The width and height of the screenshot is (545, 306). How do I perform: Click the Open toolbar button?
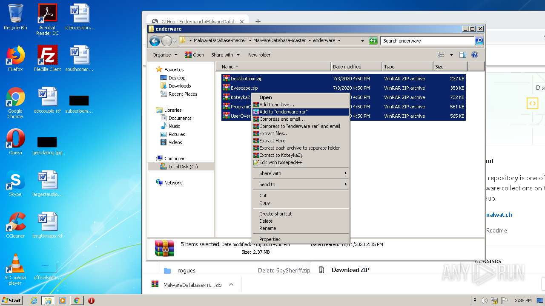coord(195,55)
